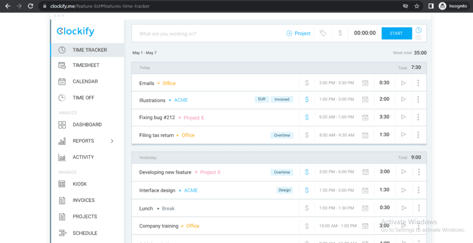Open the Timesheet page
473x243 pixels.
pyautogui.click(x=86, y=65)
